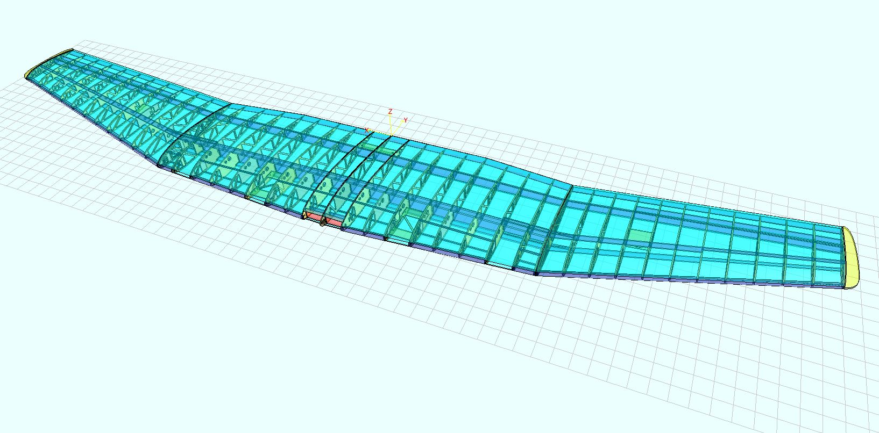Image resolution: width=879 pixels, height=433 pixels.
Task: Select the yellow left wingtip
Action: [48, 62]
